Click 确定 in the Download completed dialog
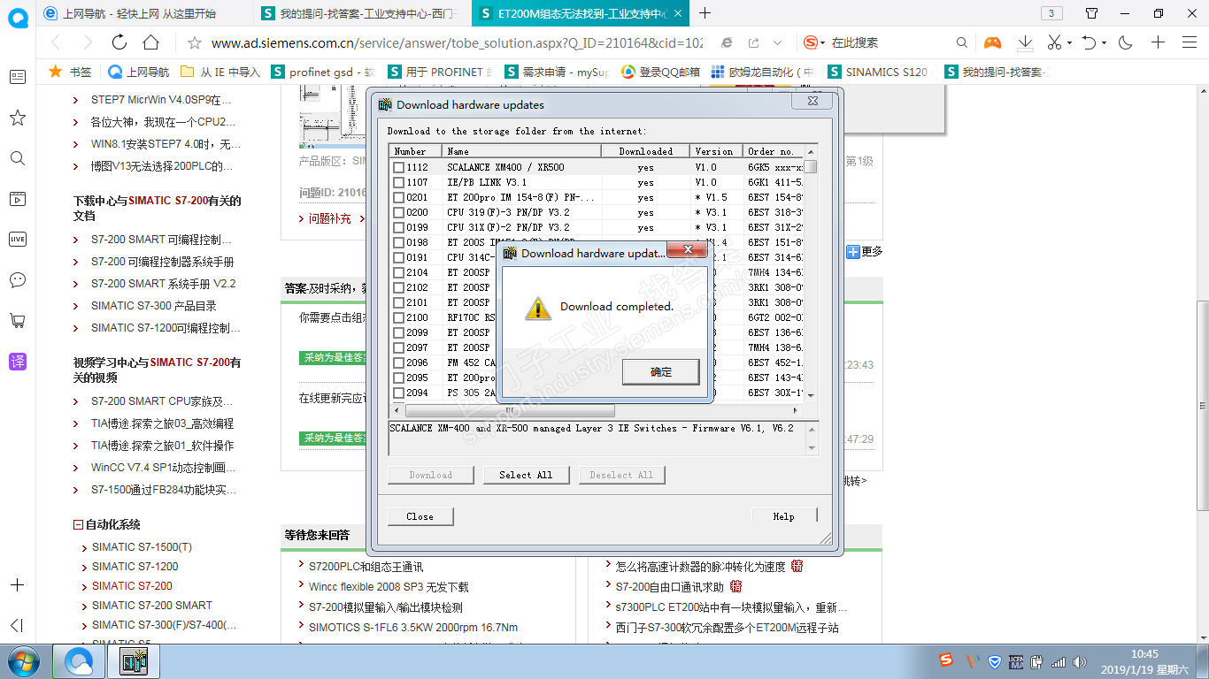The height and width of the screenshot is (679, 1209). click(661, 372)
